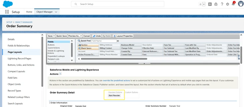This screenshot has width=244, height=107.
Task: Select Fields in the palette categories
Action: pos(59,42)
